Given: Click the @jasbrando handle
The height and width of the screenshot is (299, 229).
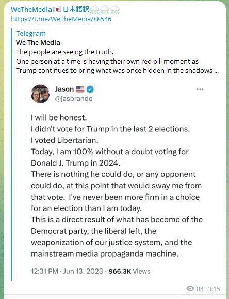Looking at the screenshot, I should 74,99.
